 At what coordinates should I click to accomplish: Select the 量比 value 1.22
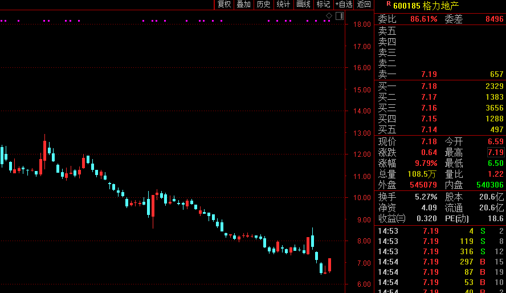[496, 174]
